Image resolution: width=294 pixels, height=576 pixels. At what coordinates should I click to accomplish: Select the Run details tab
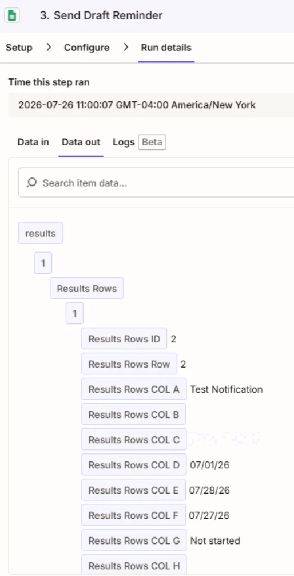[166, 48]
